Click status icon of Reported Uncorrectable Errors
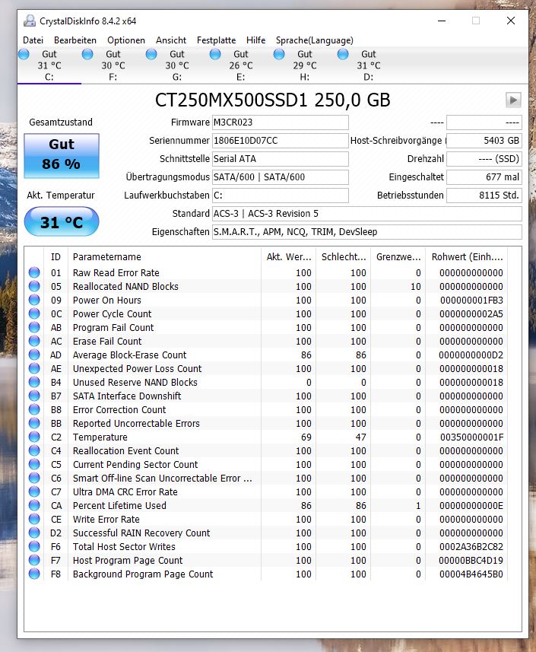The image size is (536, 652). [34, 423]
